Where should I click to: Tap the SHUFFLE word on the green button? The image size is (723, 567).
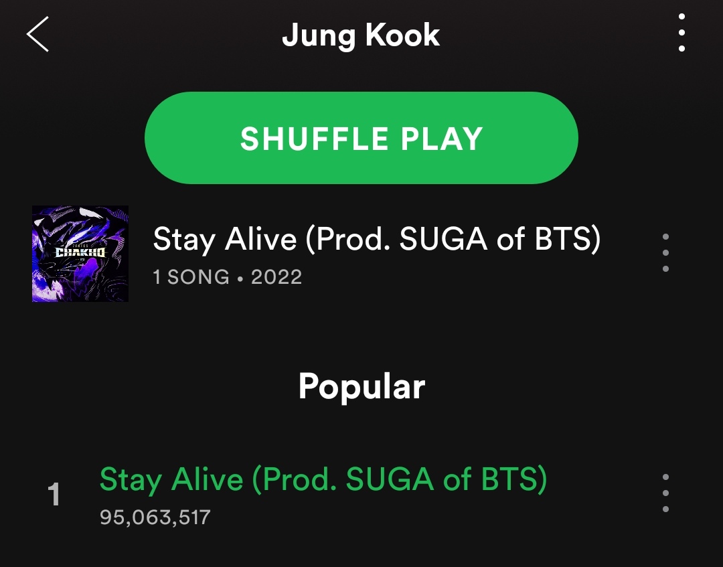[x=315, y=139]
